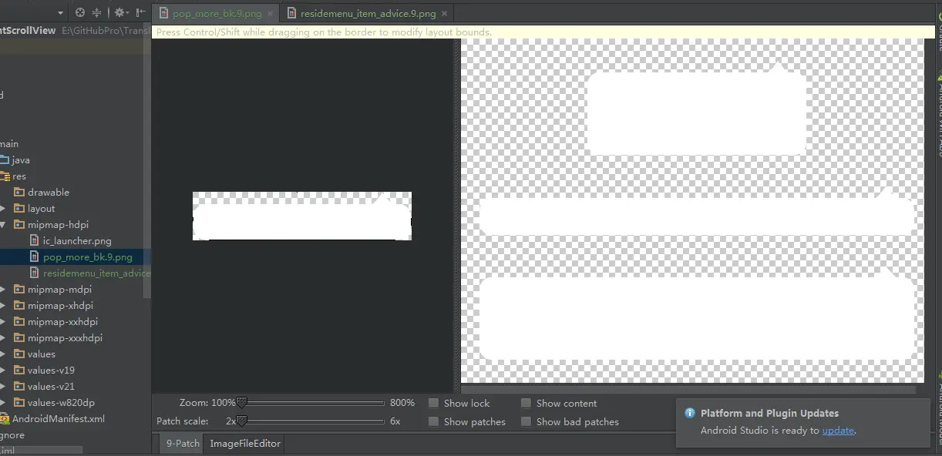The width and height of the screenshot is (942, 456).
Task: Switch to the residemenu_item_advice.9.png tab
Action: click(368, 13)
